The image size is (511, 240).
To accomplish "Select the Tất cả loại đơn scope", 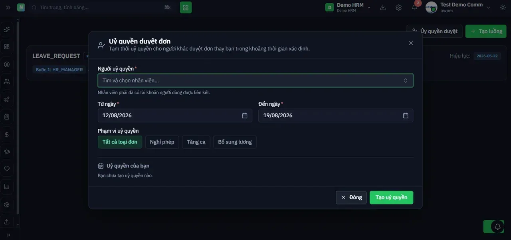I will point(120,142).
